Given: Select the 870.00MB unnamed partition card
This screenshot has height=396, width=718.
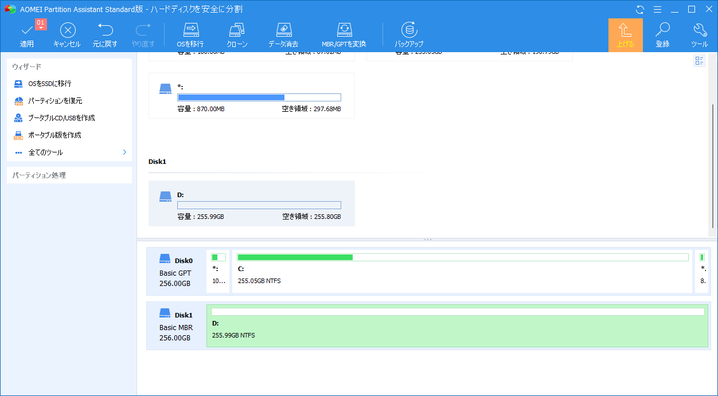Looking at the screenshot, I should coord(252,96).
